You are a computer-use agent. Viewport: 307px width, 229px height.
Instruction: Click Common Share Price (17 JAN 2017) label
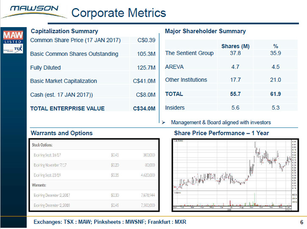[75, 40]
